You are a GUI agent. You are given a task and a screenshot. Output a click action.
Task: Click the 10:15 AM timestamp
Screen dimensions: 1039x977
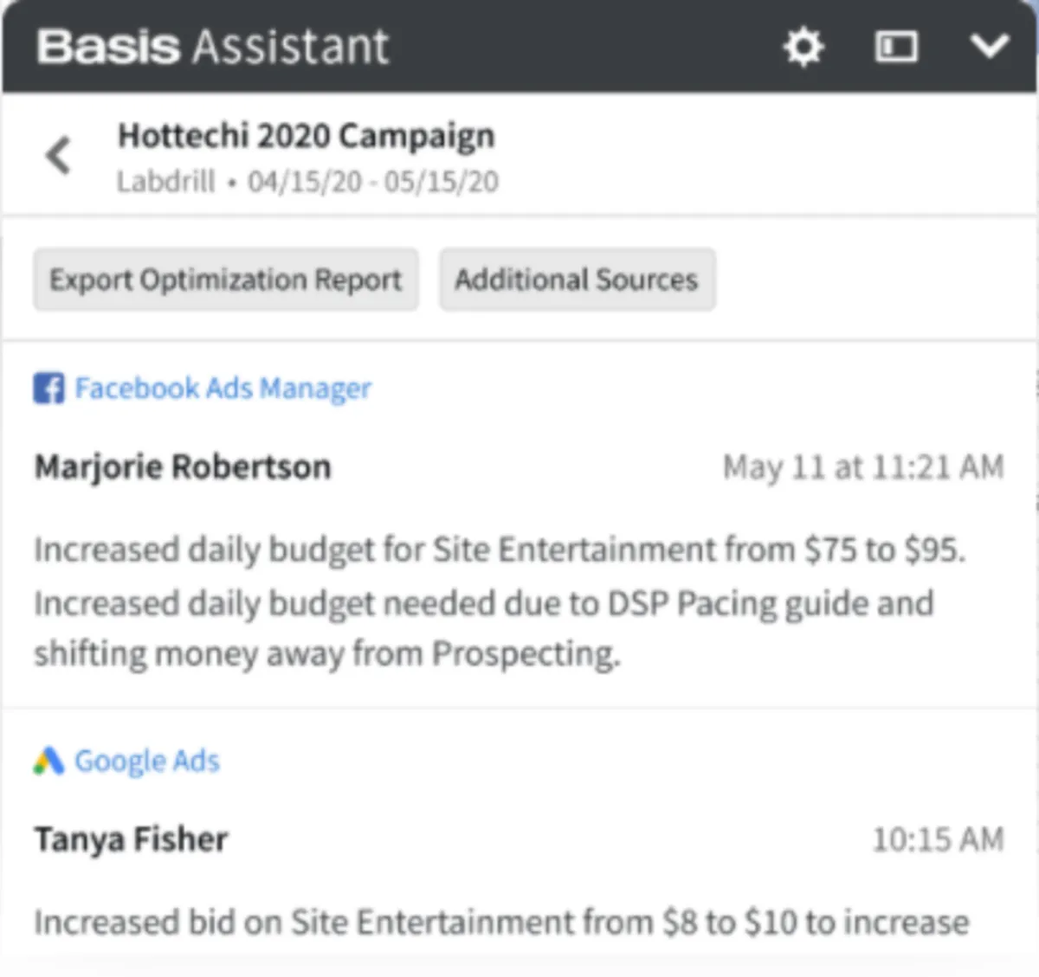click(938, 839)
